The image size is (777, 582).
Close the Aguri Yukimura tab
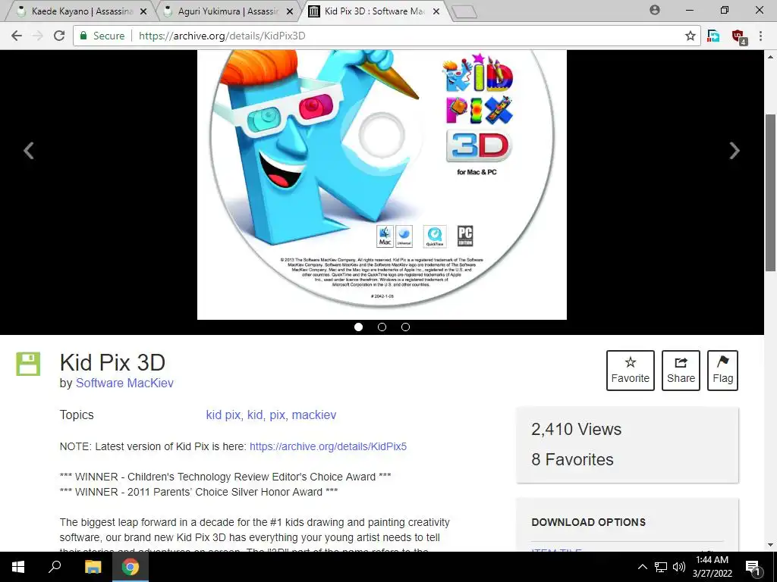(290, 11)
